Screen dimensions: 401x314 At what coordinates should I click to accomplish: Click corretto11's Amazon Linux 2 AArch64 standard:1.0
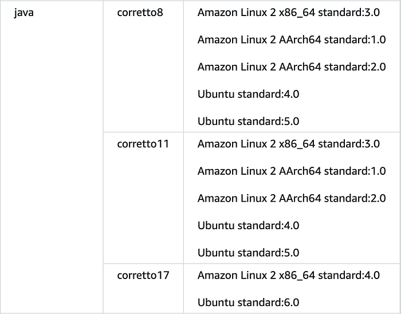292,171
